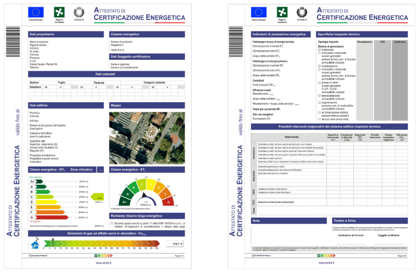Click the 'Timbro e firma' section header
418x274 pixels.
[370, 221]
